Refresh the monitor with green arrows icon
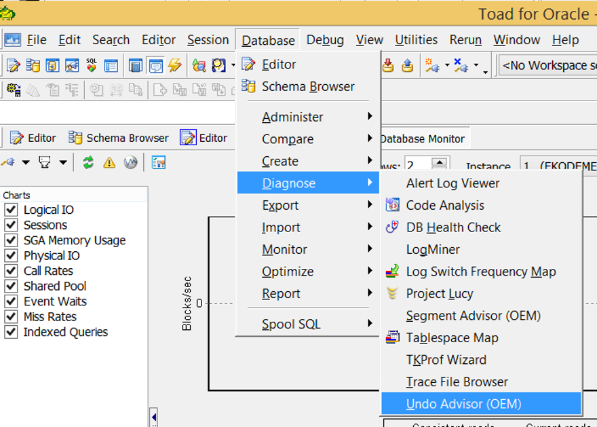Screen dimensions: 597x427 point(88,163)
